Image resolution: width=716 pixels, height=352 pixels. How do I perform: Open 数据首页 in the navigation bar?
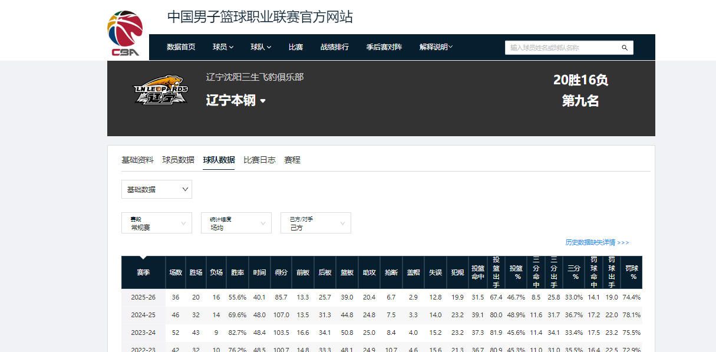click(181, 47)
